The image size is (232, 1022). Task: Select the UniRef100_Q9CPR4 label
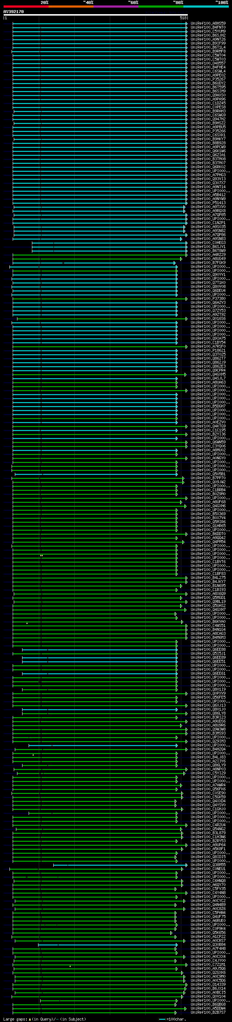pos(208,370)
